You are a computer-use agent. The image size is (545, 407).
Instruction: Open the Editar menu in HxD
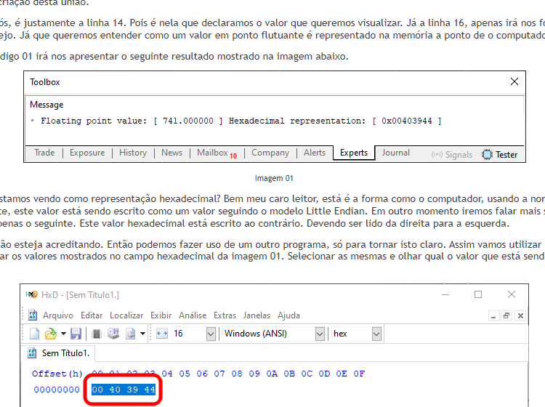(x=92, y=315)
